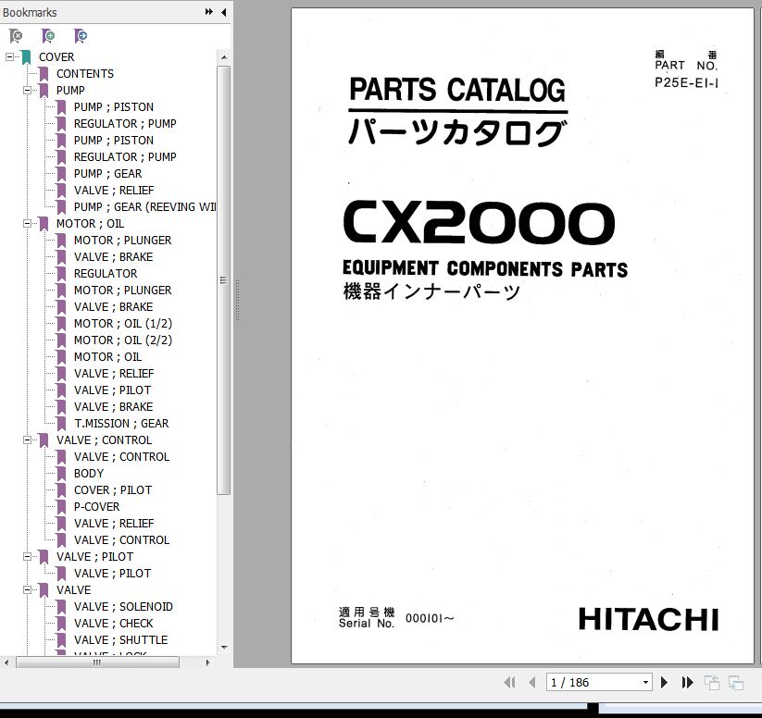Click the bookmark icon beside BODY
This screenshot has height=718, width=762.
coord(61,474)
